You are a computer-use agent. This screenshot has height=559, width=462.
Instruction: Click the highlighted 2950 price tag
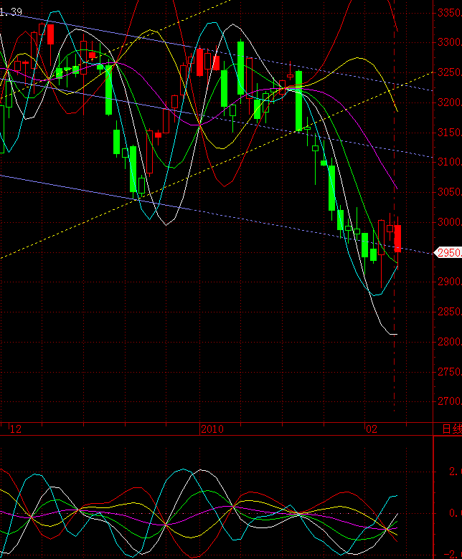tap(449, 253)
